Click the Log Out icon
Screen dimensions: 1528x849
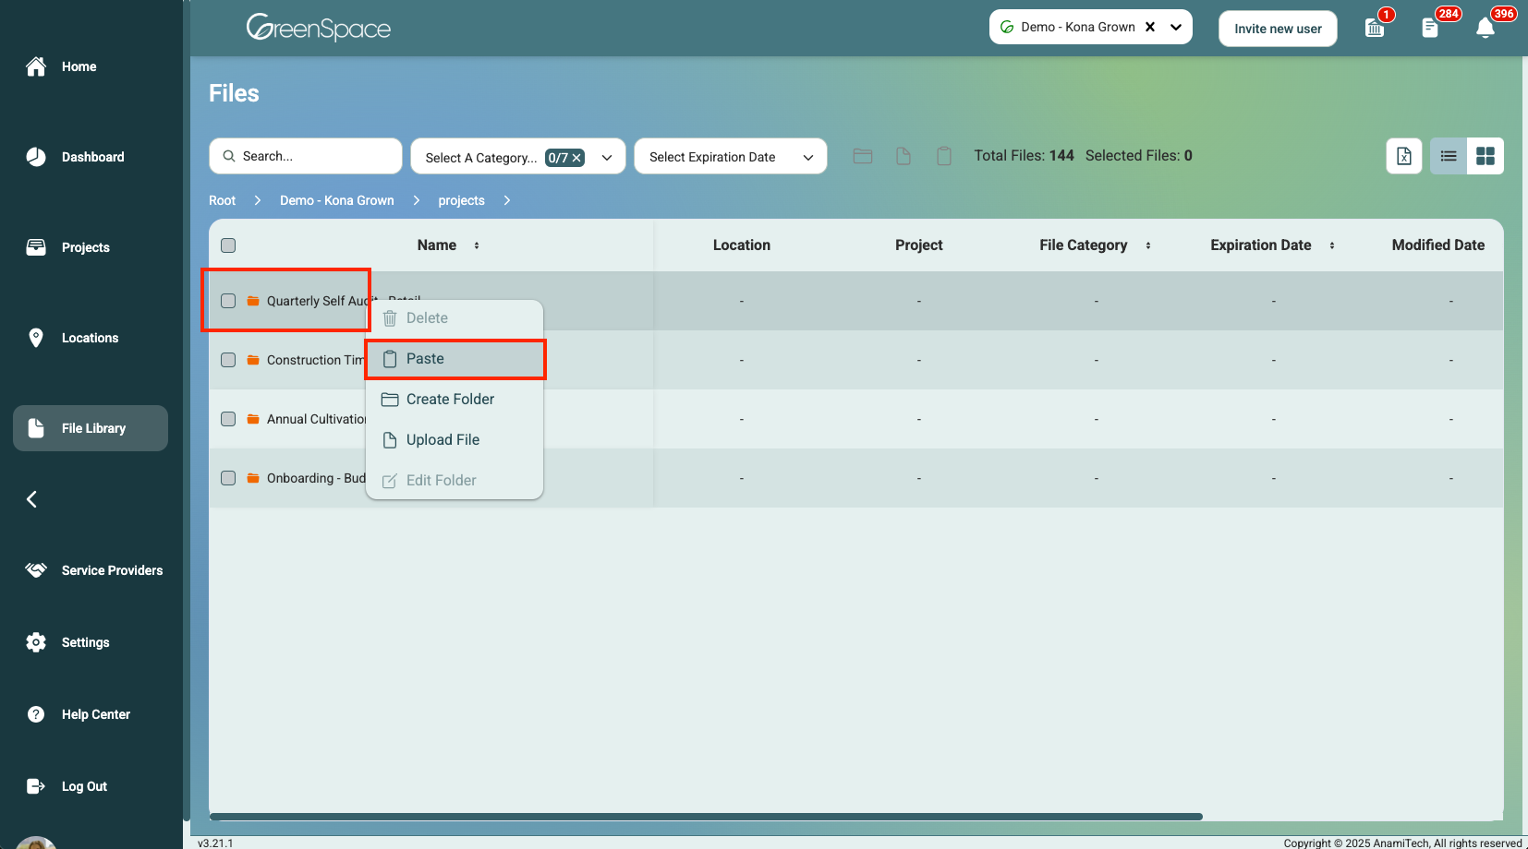pos(36,786)
